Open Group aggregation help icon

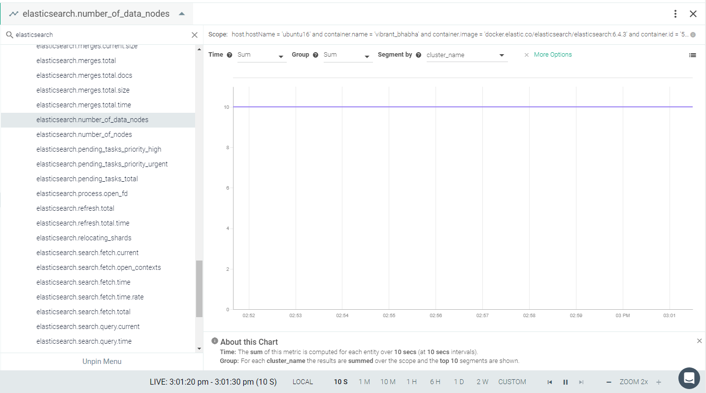point(315,55)
